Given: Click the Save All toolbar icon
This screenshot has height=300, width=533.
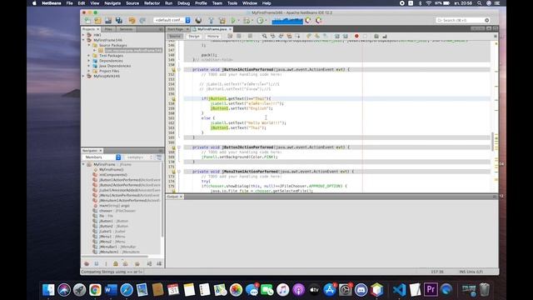Looking at the screenshot, I should pyautogui.click(x=119, y=20).
